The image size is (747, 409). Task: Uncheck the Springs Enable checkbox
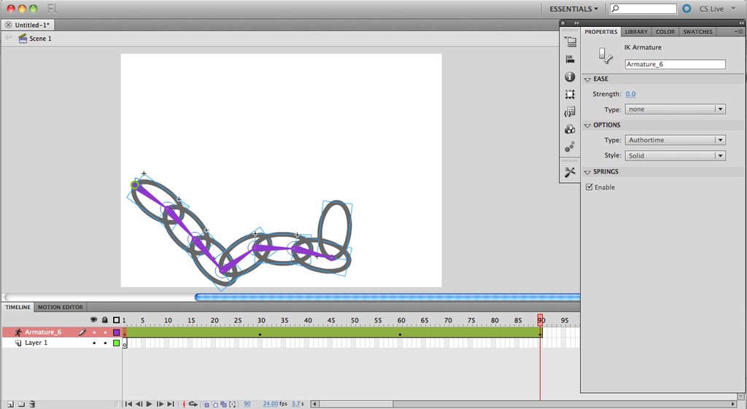[x=589, y=187]
